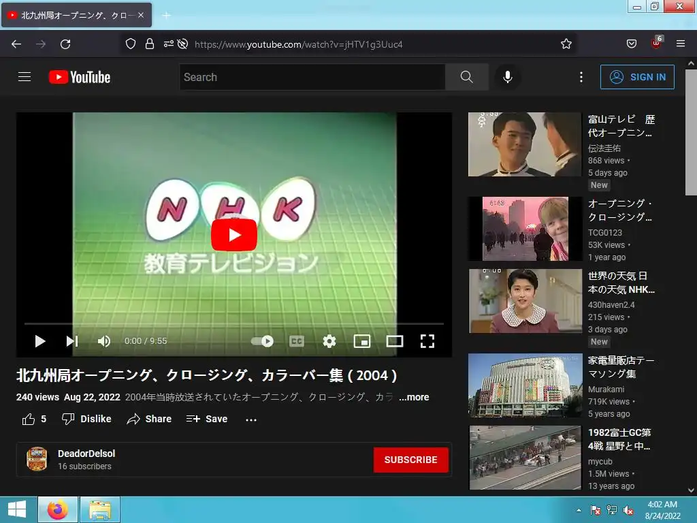
Task: Click the 家電量販店テーマソング集 title
Action: (621, 367)
